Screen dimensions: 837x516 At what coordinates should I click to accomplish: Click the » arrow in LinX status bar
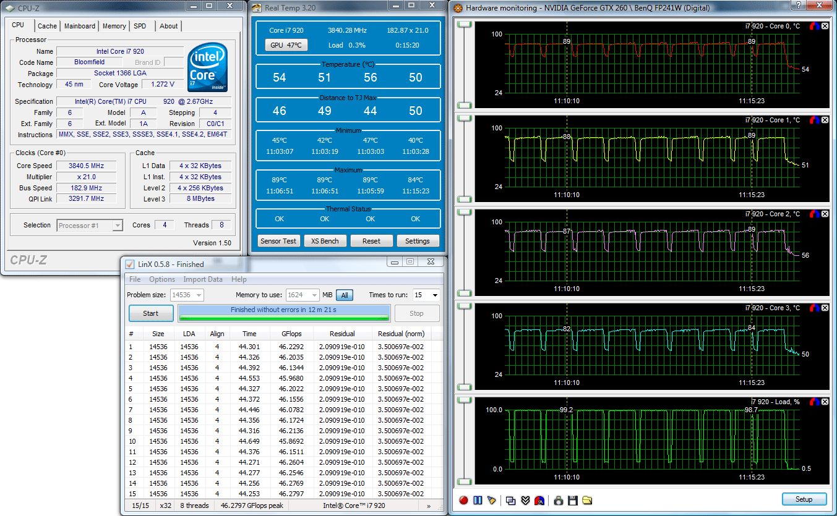pos(429,505)
